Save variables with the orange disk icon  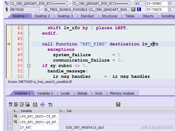pos(118,105)
